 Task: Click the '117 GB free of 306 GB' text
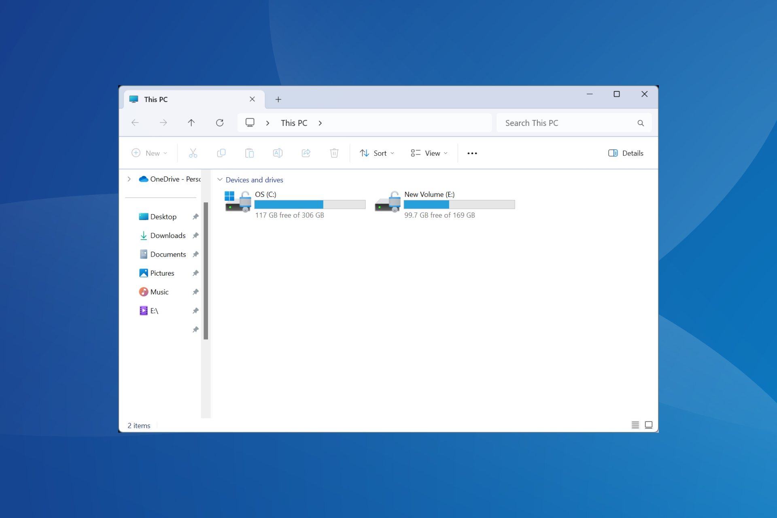[290, 215]
